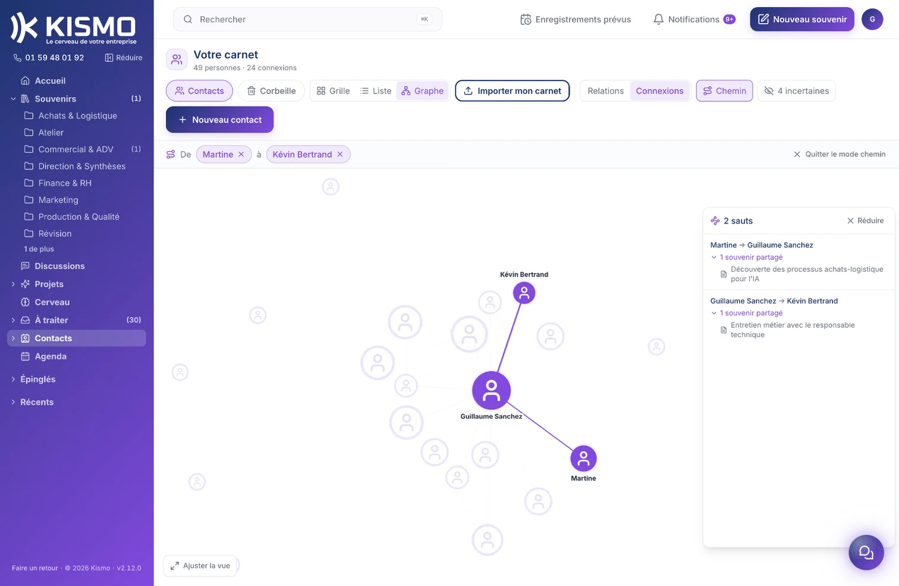Click Importer mon carnet
Image resolution: width=899 pixels, height=586 pixels.
(513, 91)
